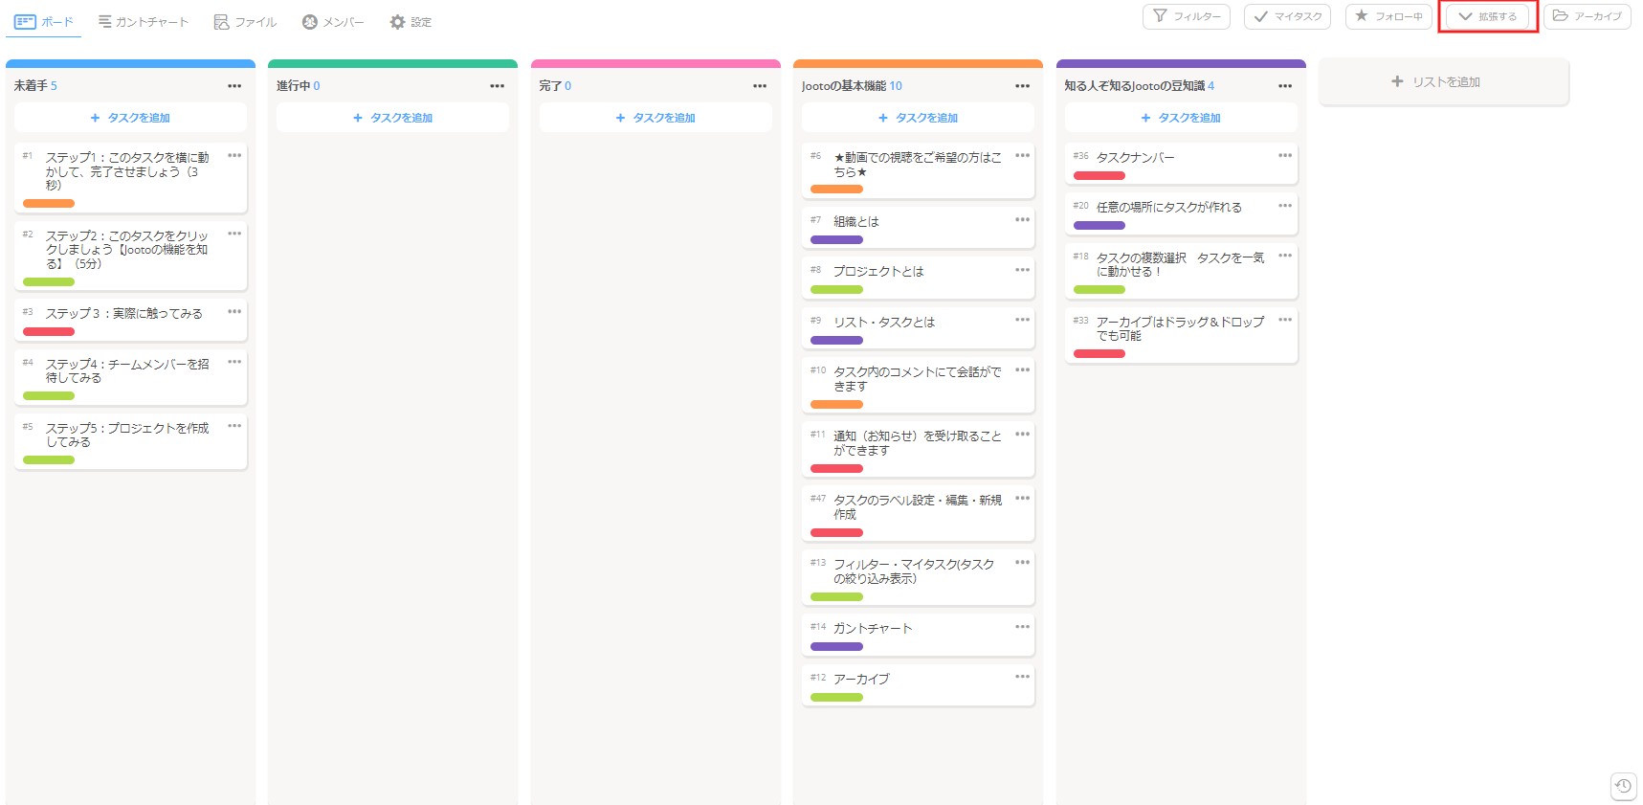Add a task to 知る人ぞ知るJootoの豆知識 list
Viewport: 1643px width, 805px height.
pos(1181,118)
